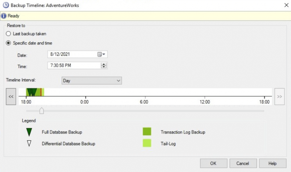Click the timeline slider thumb
The width and height of the screenshot is (291, 172).
[42, 110]
